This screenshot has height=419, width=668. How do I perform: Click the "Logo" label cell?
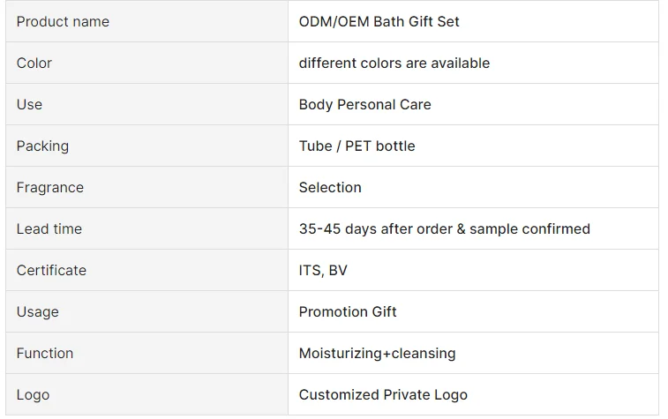point(33,394)
